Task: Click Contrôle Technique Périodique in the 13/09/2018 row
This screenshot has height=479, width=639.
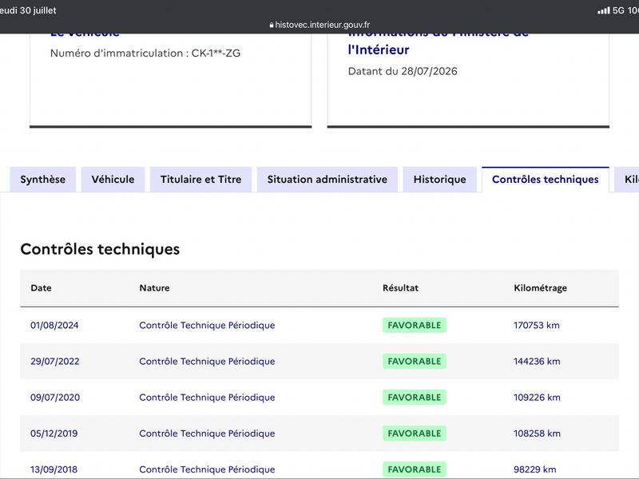Action: coord(207,469)
